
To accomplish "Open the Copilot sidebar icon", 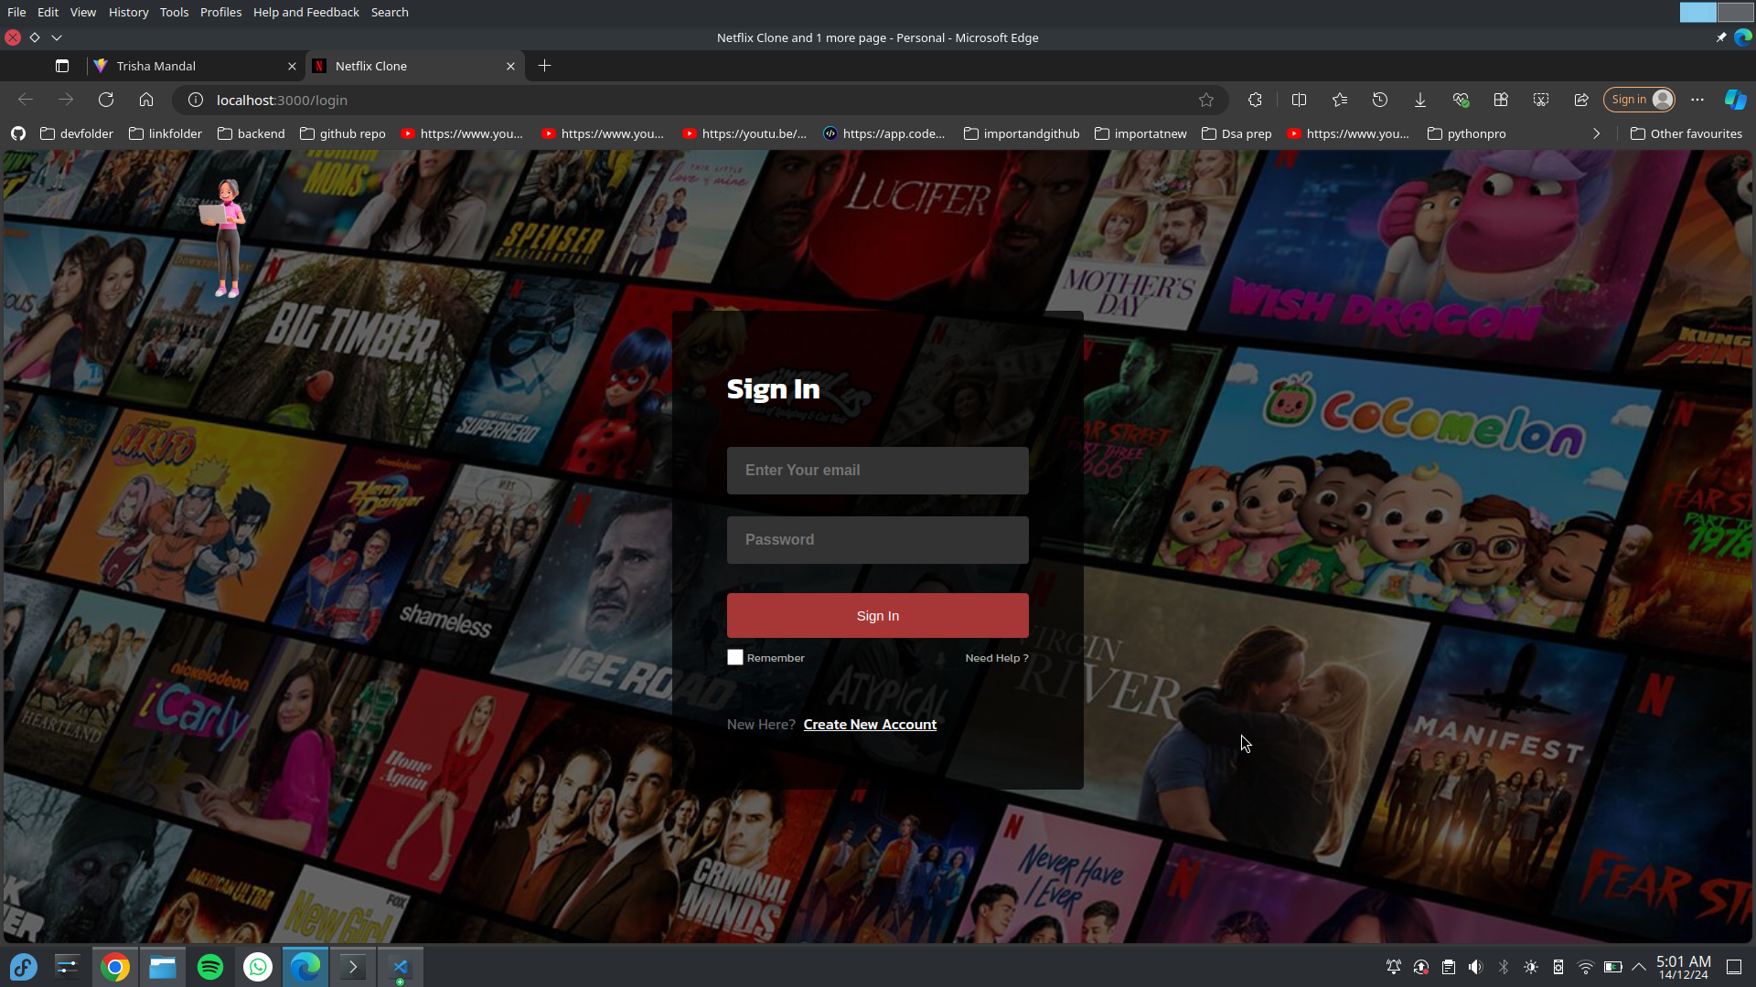I will click(x=1735, y=100).
